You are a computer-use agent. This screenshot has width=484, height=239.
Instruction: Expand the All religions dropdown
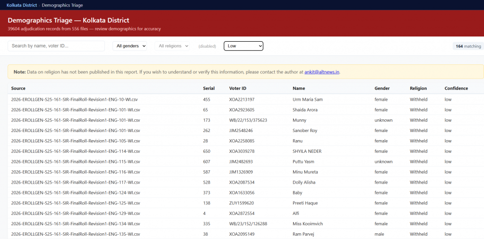click(x=173, y=46)
